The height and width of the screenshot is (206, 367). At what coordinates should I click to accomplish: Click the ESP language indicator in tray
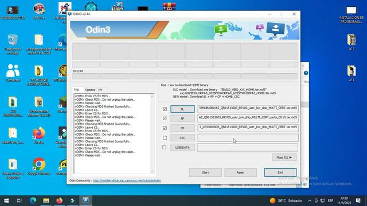(330, 201)
